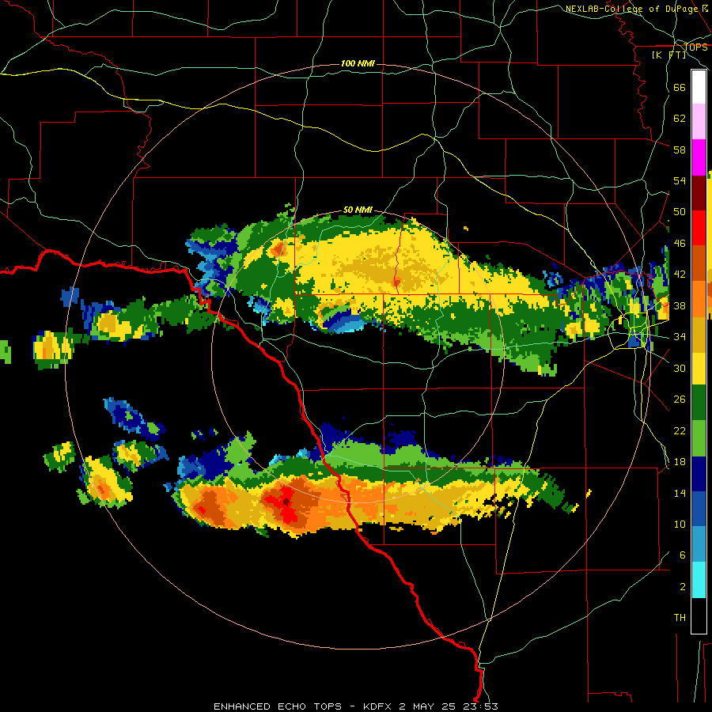Click the "2 MAY 25 23:53" timestamp
Image resolution: width=712 pixels, height=712 pixels.
tap(449, 706)
